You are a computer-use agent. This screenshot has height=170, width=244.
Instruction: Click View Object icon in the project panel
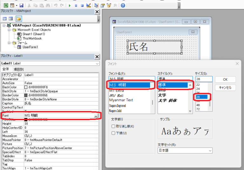10,19
